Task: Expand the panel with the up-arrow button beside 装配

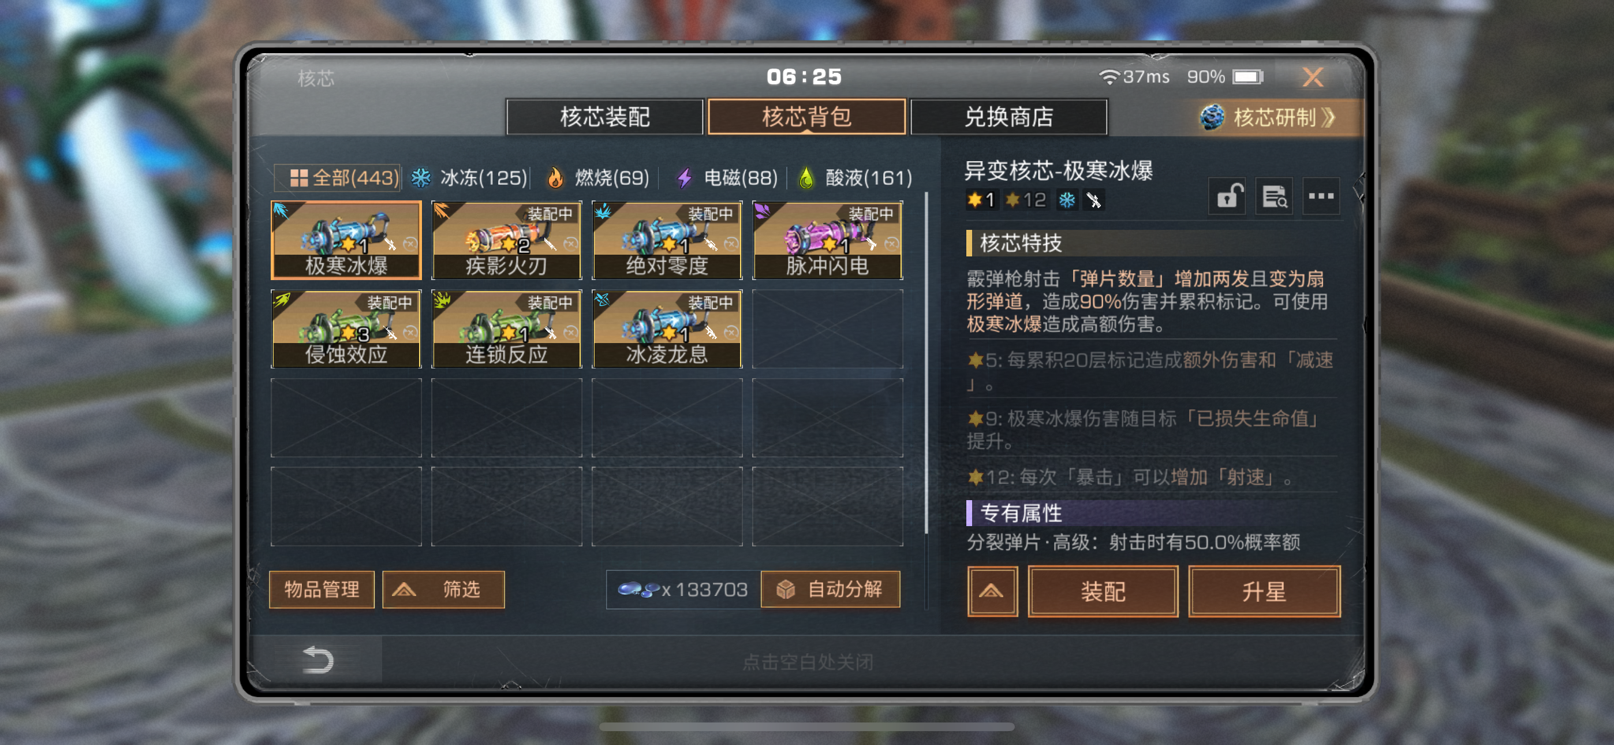Action: (x=992, y=591)
